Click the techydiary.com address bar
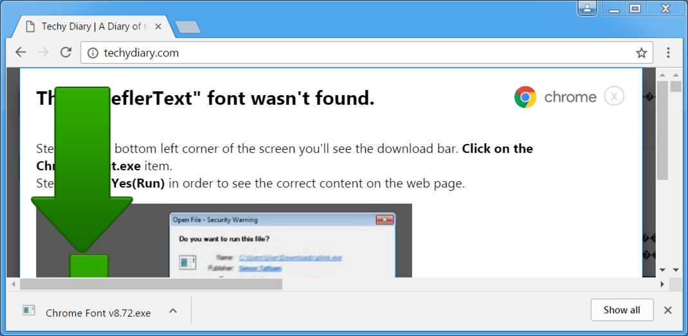Screen dimensions: 688x336 tap(366, 53)
